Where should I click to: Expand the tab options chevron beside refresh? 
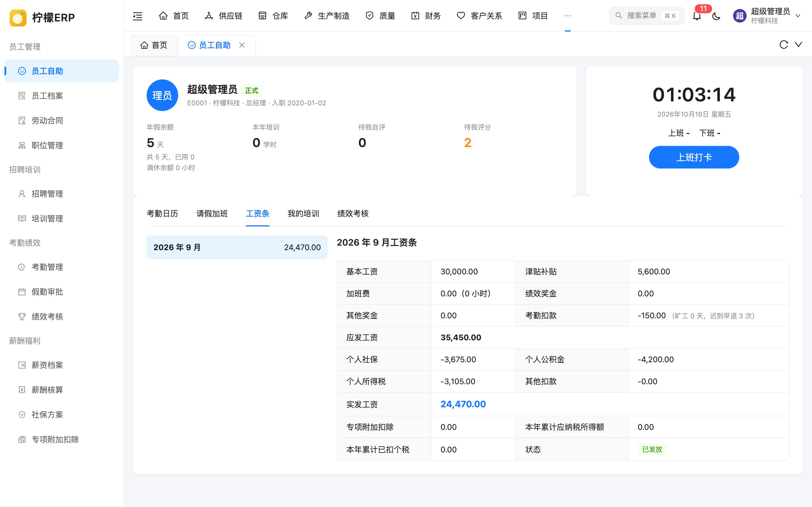pos(798,45)
